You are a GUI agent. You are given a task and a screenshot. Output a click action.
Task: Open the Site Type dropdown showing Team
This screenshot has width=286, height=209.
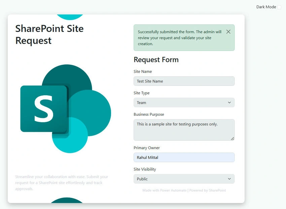pos(184,103)
